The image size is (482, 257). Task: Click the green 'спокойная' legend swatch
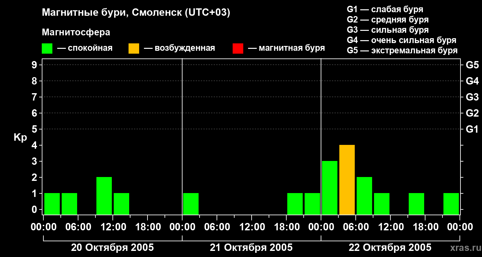pyautogui.click(x=47, y=49)
